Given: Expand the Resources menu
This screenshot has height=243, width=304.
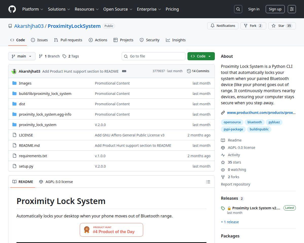Looking at the screenshot, I should click(x=87, y=9).
